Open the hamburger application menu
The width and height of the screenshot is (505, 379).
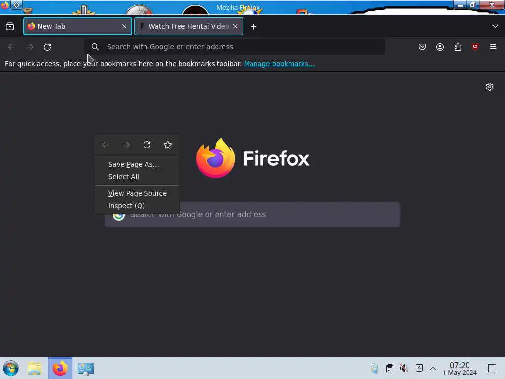[x=493, y=47]
